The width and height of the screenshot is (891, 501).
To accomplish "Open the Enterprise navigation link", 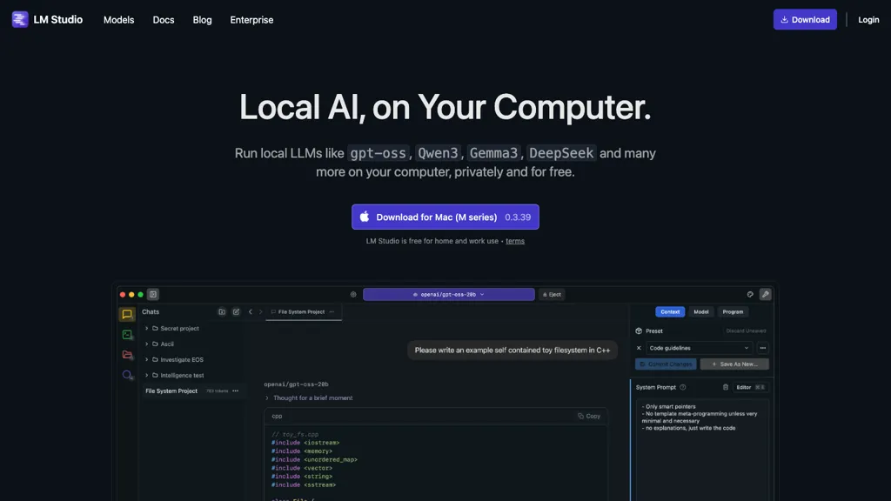I will (x=251, y=20).
